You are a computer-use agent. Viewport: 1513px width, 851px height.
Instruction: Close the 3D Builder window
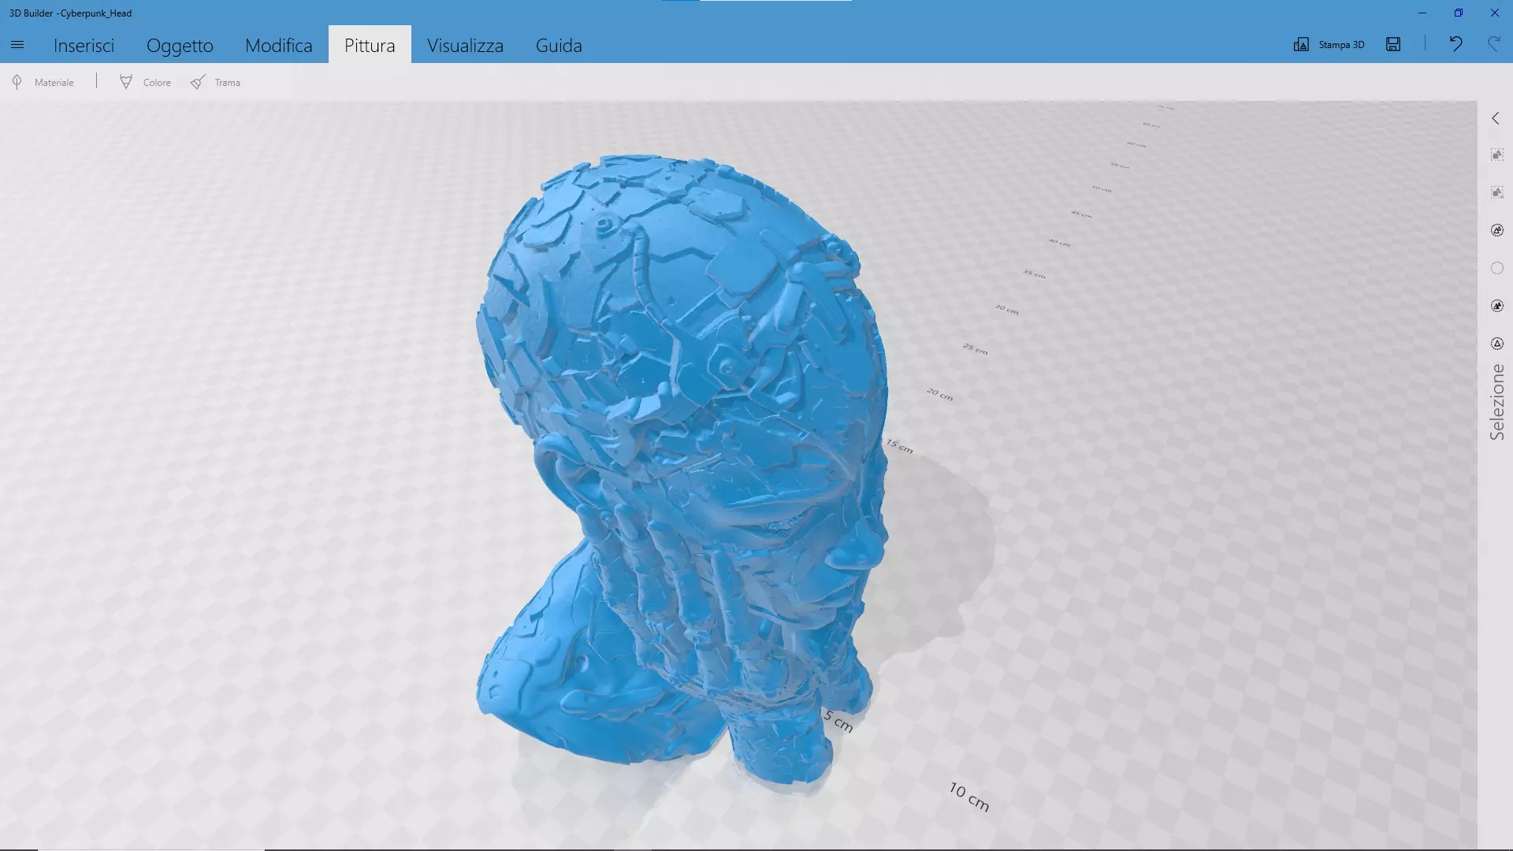(1495, 13)
